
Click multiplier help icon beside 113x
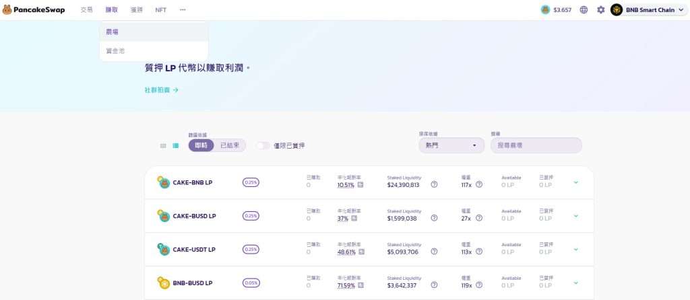(479, 252)
